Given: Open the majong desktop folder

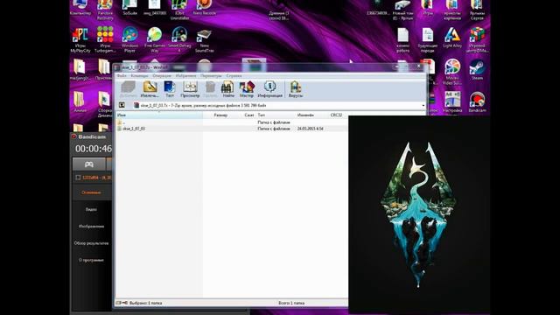Looking at the screenshot, I should point(80,70).
